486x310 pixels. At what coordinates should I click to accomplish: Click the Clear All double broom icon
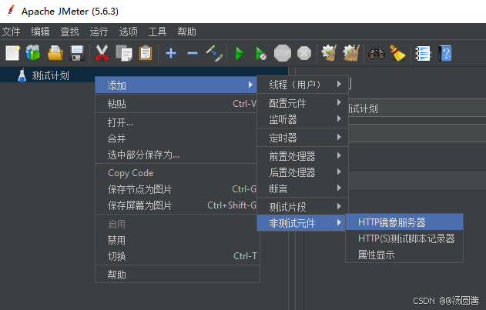pyautogui.click(x=351, y=53)
